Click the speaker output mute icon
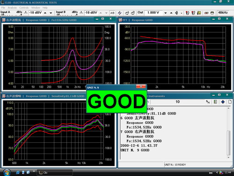 coord(176,13)
